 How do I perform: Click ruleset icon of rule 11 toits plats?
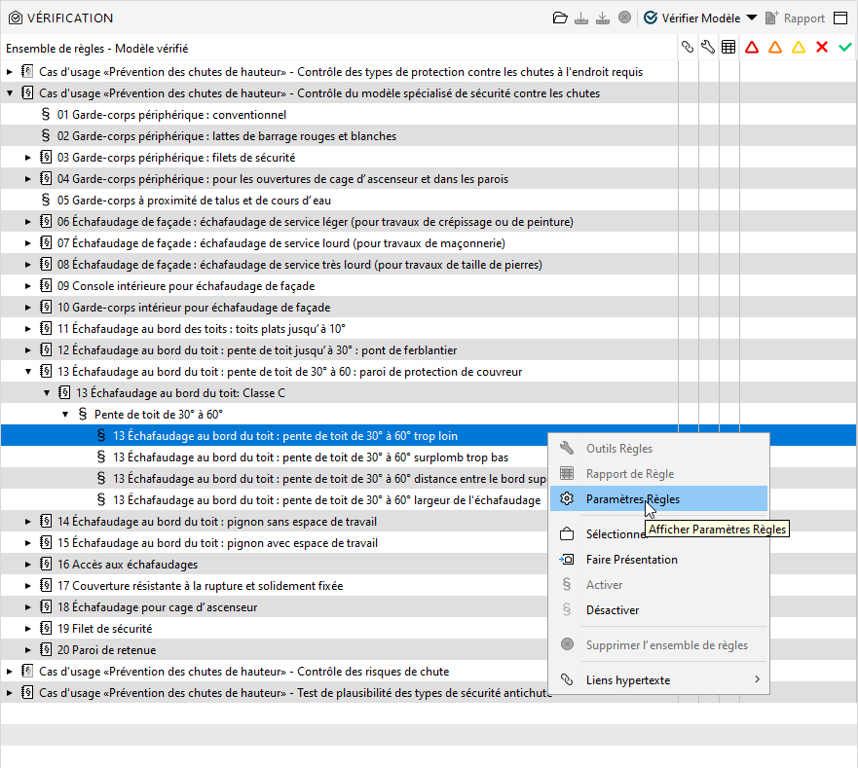click(x=46, y=329)
